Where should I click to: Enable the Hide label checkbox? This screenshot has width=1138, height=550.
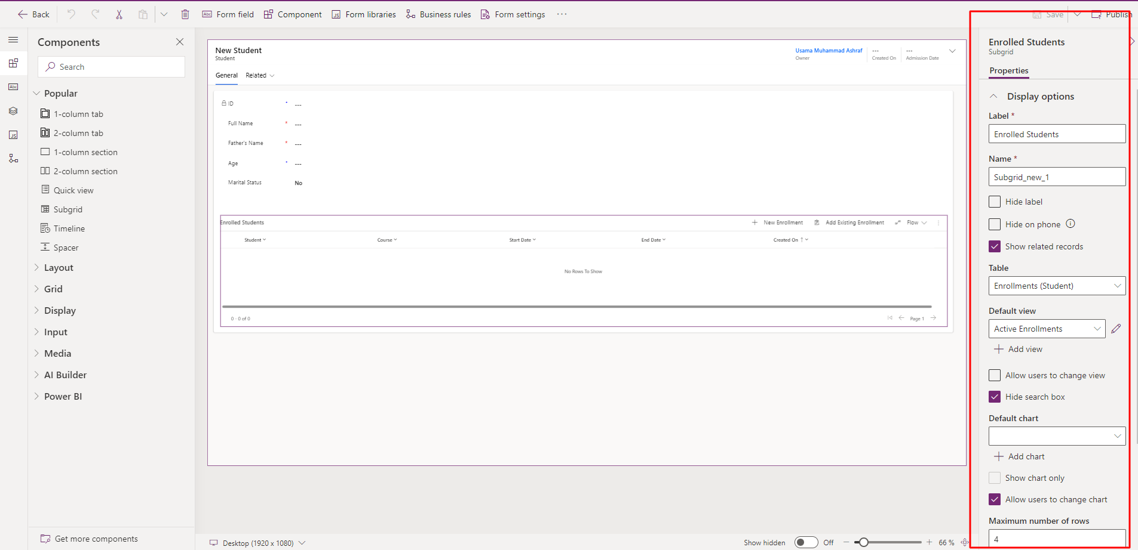pos(995,202)
